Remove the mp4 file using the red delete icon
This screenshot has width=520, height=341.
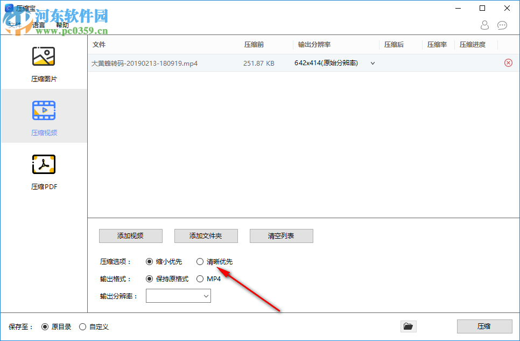(x=508, y=62)
